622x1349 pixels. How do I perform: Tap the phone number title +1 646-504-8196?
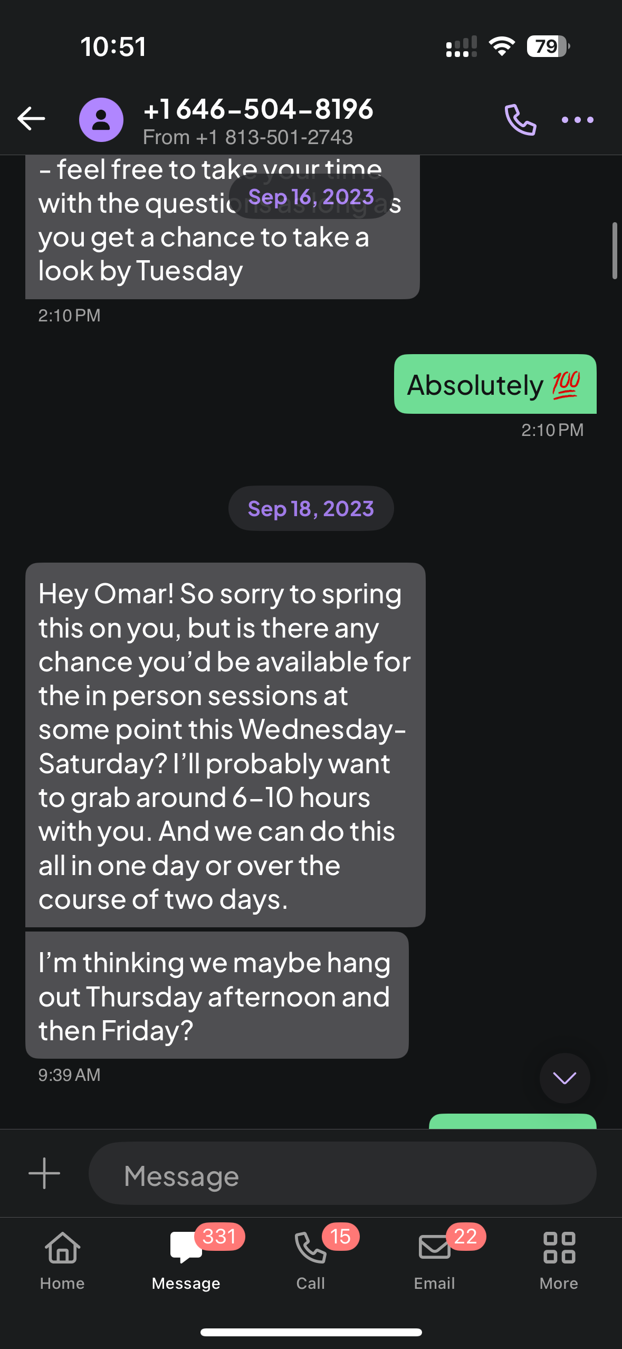coord(258,109)
